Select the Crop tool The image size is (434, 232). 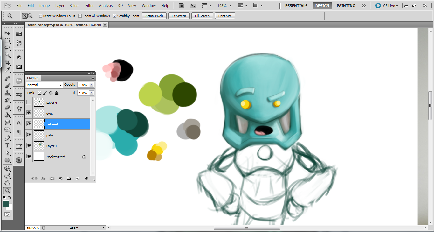point(7,62)
